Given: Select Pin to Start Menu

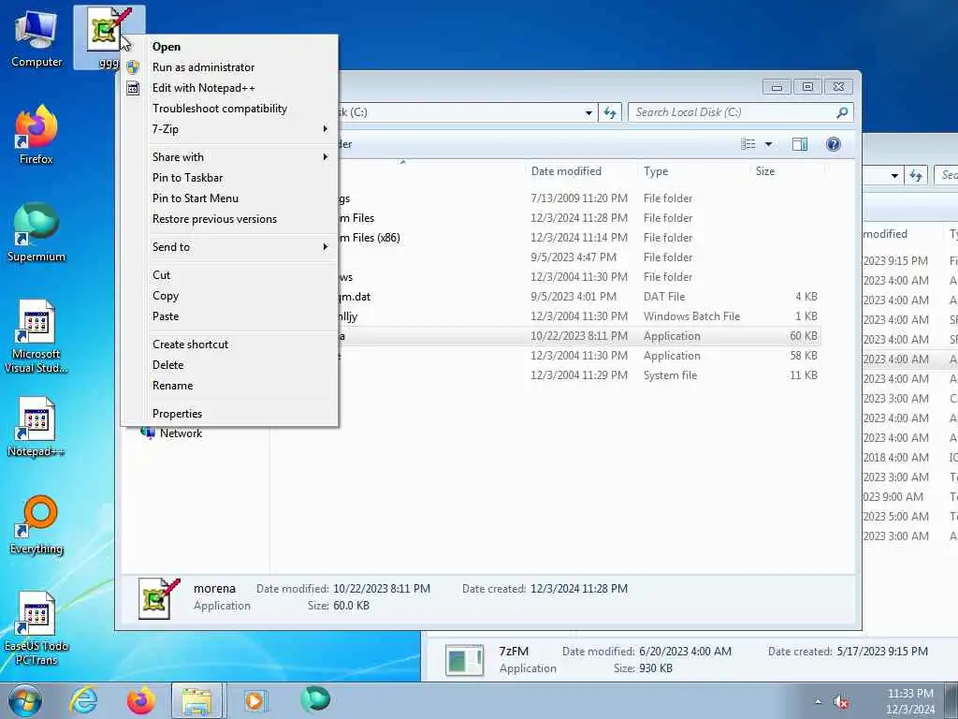Looking at the screenshot, I should point(230,198).
